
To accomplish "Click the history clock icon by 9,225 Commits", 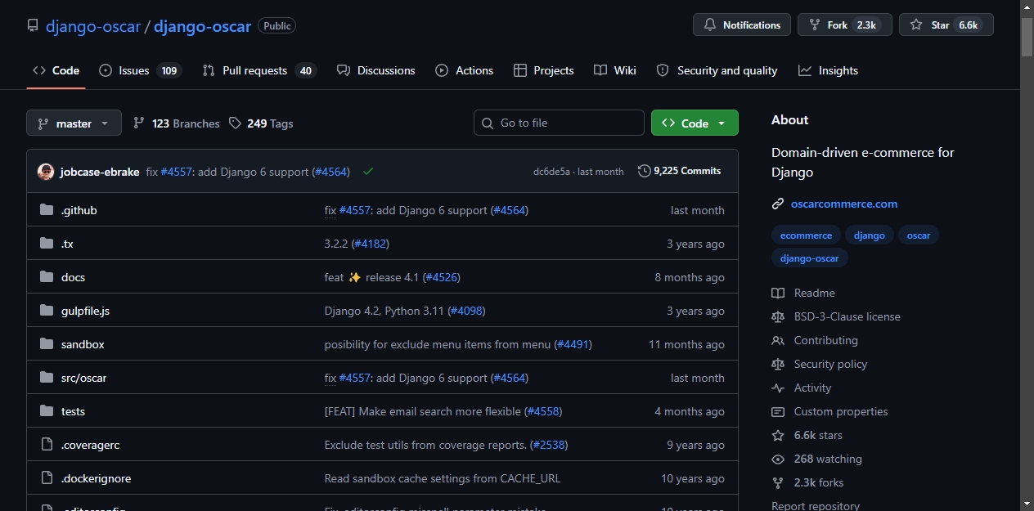I will [645, 171].
